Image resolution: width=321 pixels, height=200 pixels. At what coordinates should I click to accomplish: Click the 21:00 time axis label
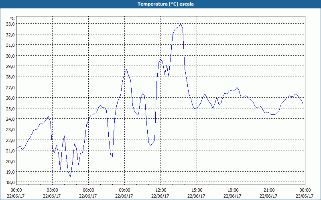click(x=269, y=190)
